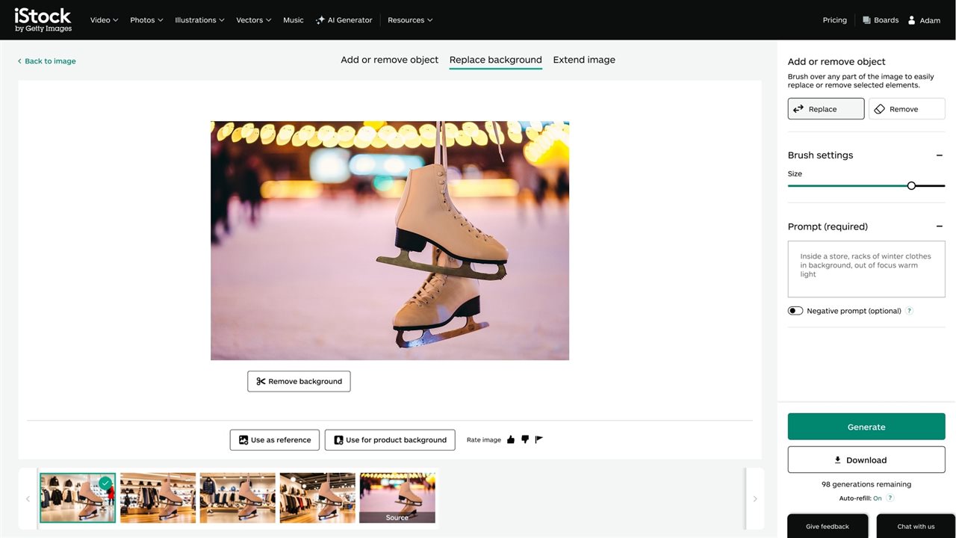This screenshot has width=956, height=538.
Task: Turn off Auto-refill
Action: click(877, 497)
